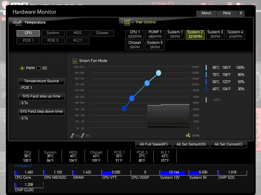
Task: Click the RPM fan icon
Action: tap(188, 136)
